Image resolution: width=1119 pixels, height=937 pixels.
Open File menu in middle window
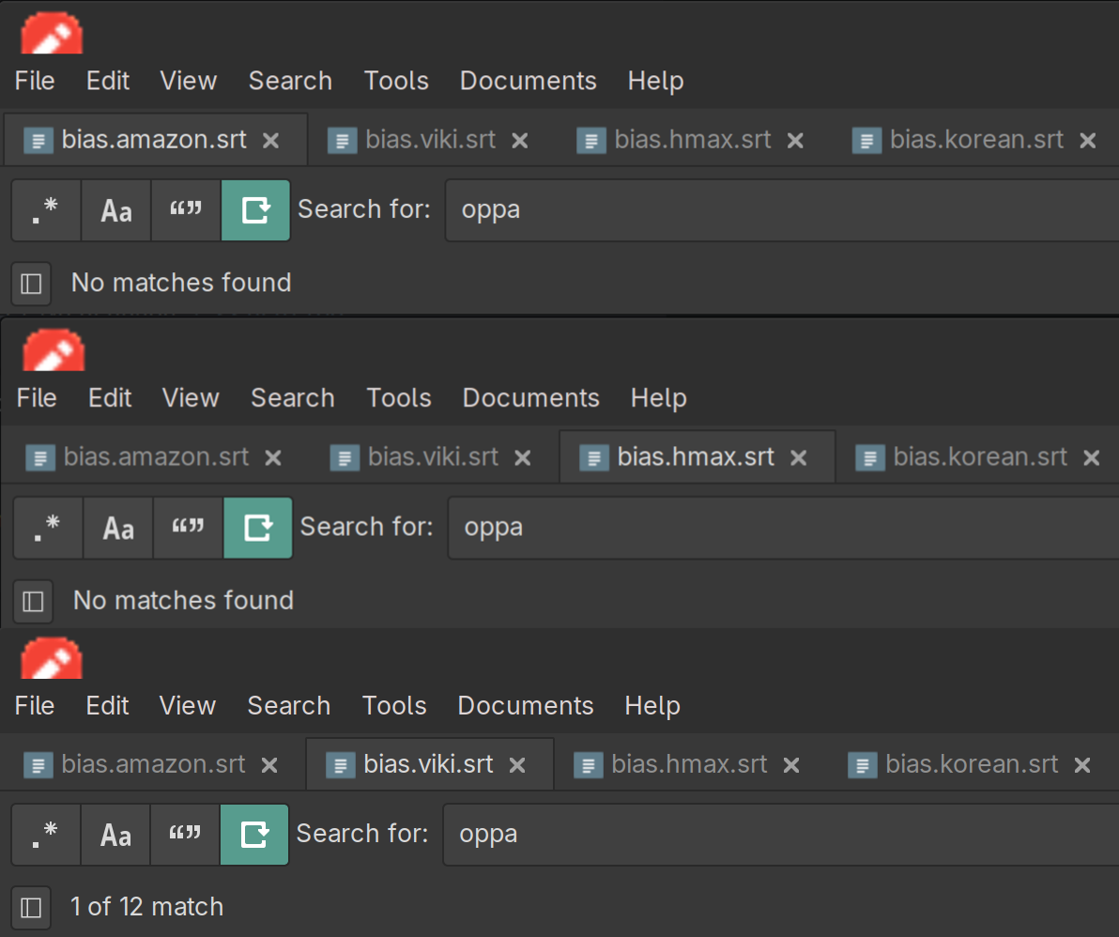37,397
